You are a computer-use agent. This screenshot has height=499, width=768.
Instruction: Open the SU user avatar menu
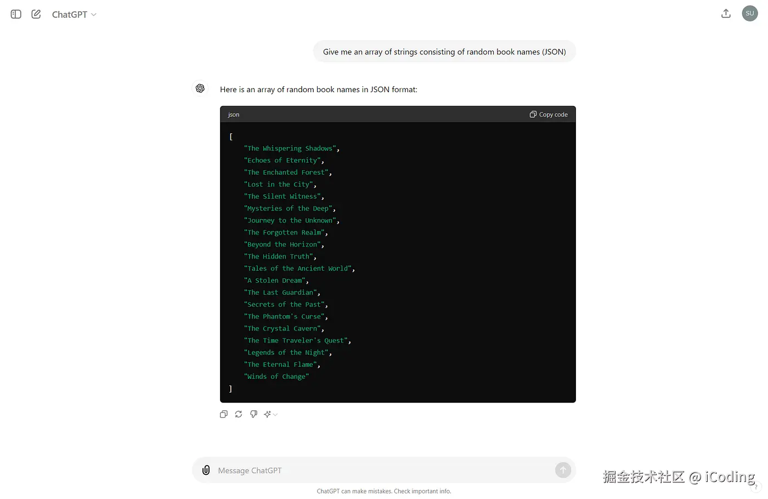click(x=750, y=14)
